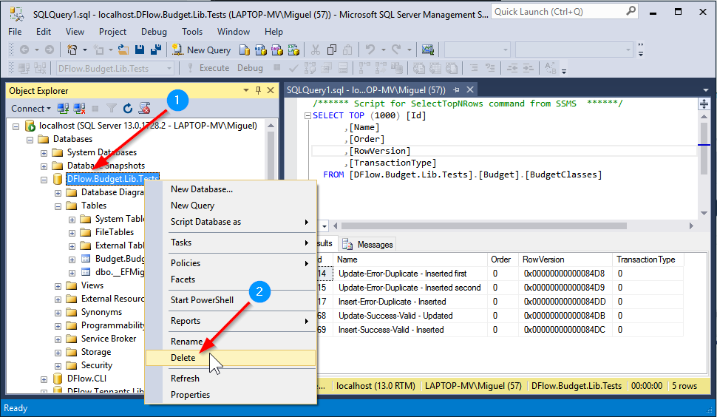
Task: Expand the System Databases folder
Action: [44, 153]
